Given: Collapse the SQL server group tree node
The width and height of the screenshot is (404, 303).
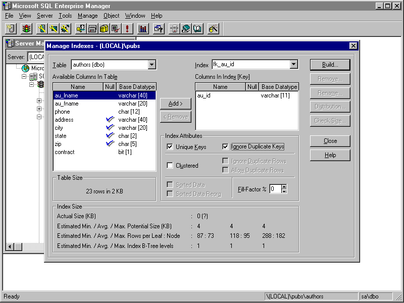Looking at the screenshot, I should [x=24, y=77].
